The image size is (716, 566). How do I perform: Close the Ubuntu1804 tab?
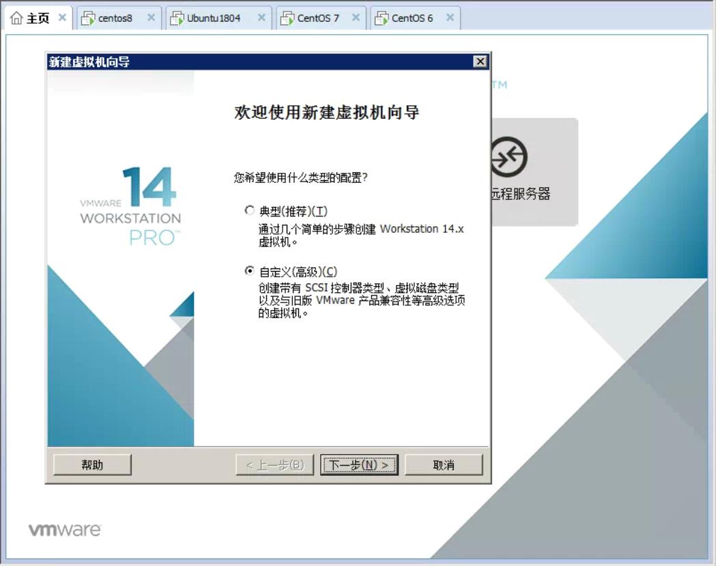[261, 17]
